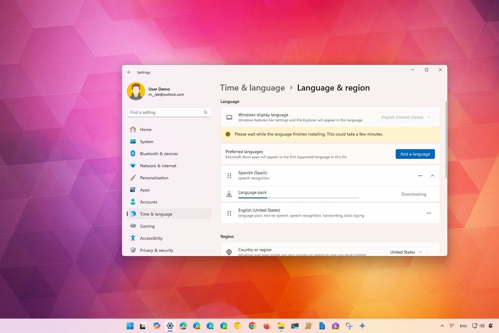Open Gaming settings in the sidebar

tap(146, 226)
